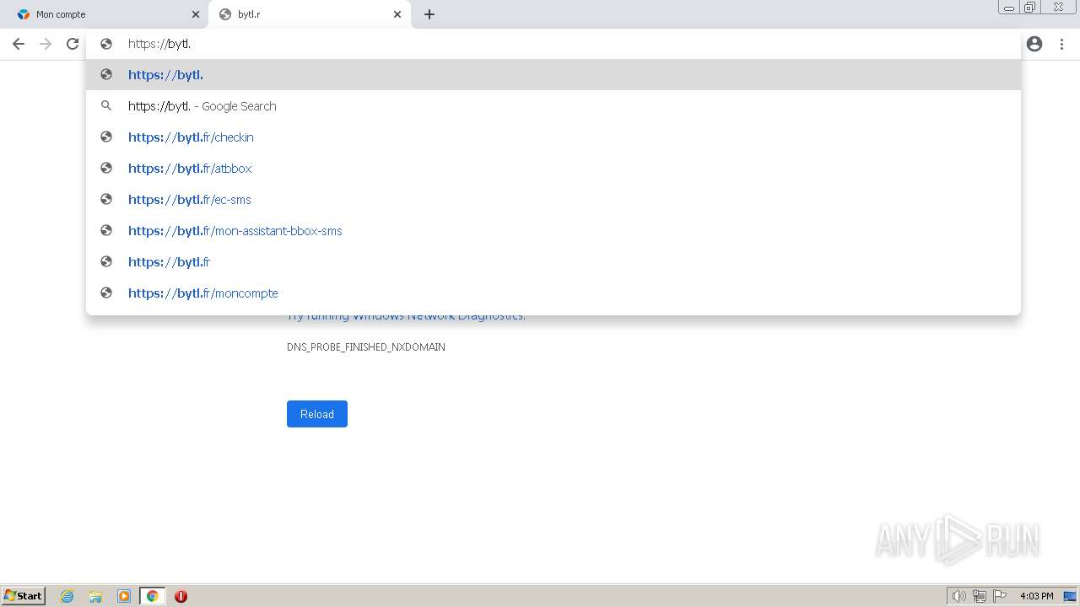Restore down the Chrome window
This screenshot has height=607, width=1080.
pos(1030,8)
